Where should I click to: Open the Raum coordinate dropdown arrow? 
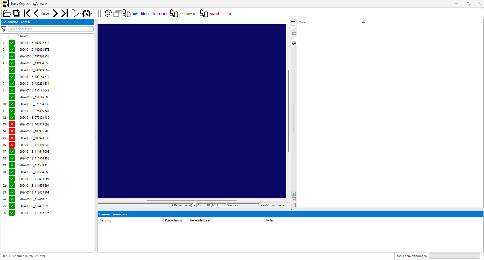click(195, 205)
